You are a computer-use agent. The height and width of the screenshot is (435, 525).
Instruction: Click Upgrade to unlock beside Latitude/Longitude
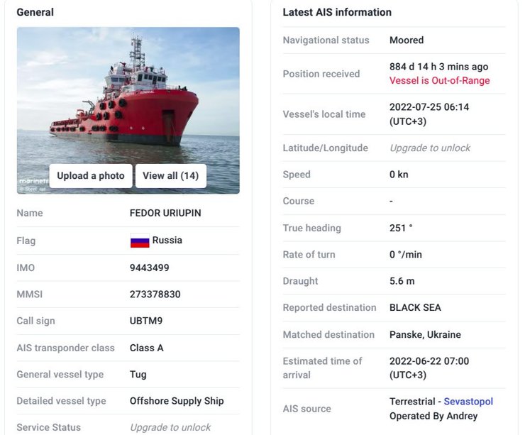click(x=430, y=148)
